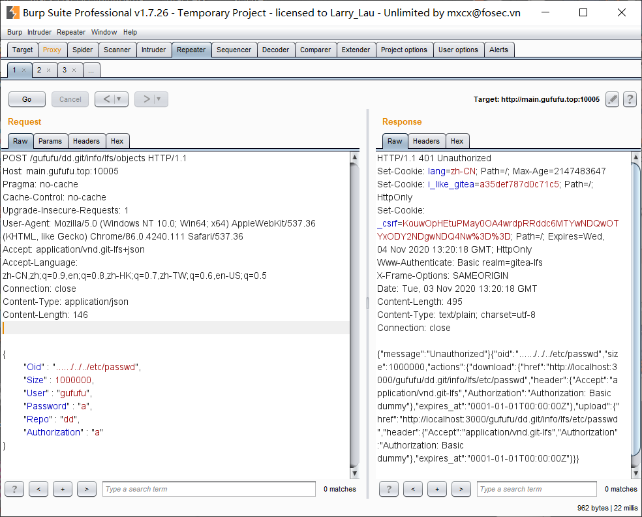642x517 pixels.
Task: Open request search help button
Action: (14, 489)
